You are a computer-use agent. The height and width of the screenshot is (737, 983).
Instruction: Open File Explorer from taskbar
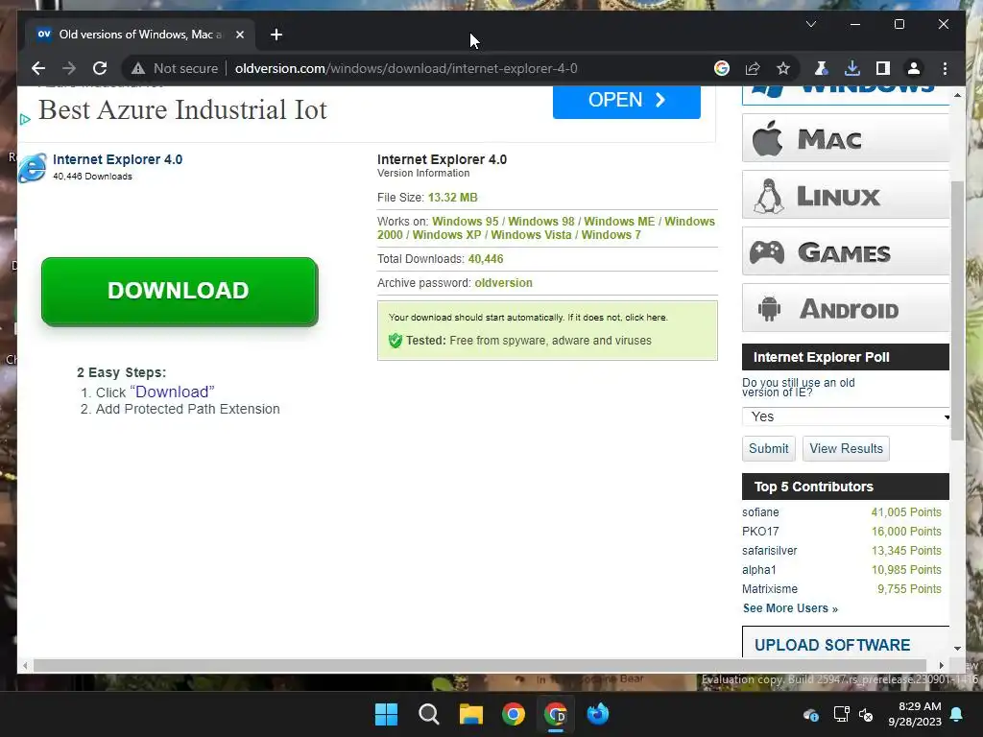point(470,714)
